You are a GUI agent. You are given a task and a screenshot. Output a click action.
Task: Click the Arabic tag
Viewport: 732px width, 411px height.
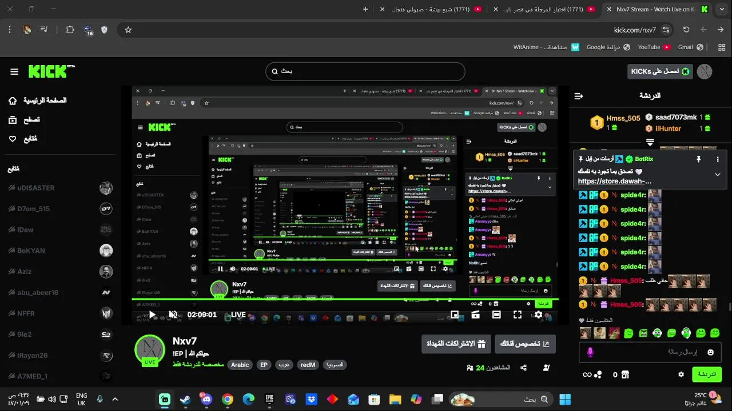[x=240, y=365]
